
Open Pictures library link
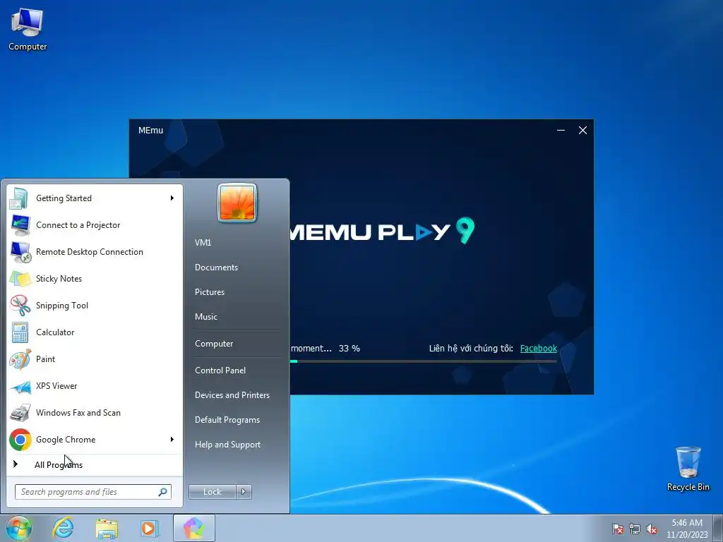coord(210,292)
